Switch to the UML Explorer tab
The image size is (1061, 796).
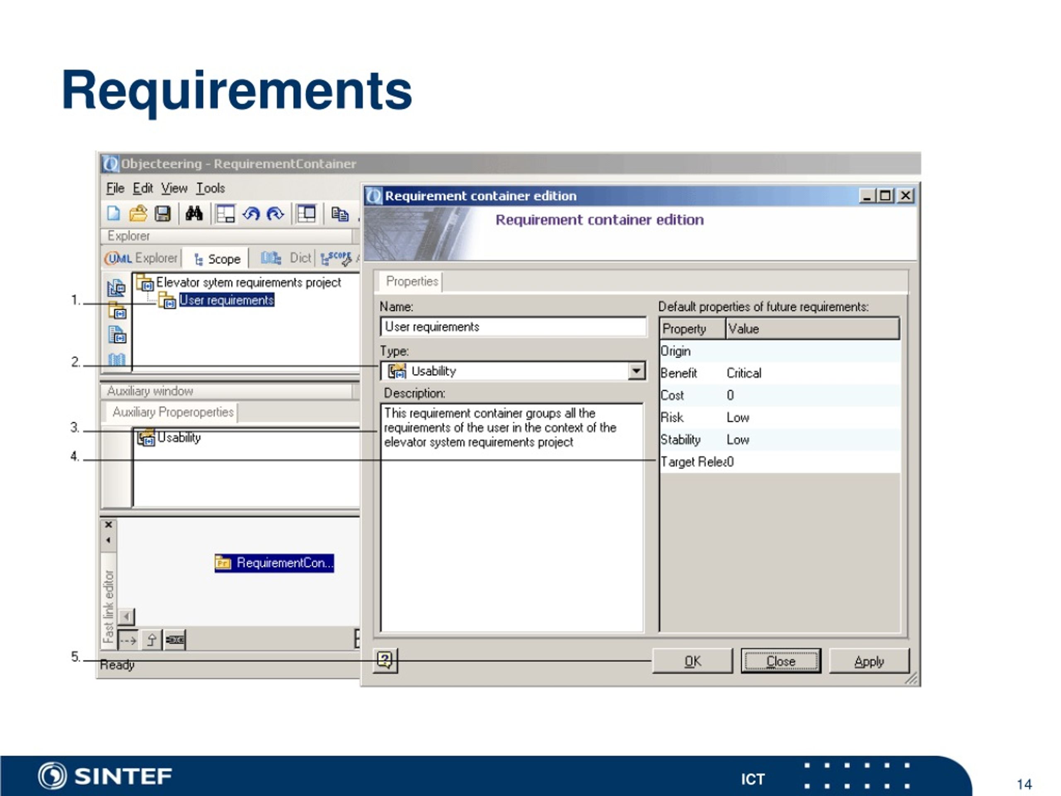[x=141, y=258]
